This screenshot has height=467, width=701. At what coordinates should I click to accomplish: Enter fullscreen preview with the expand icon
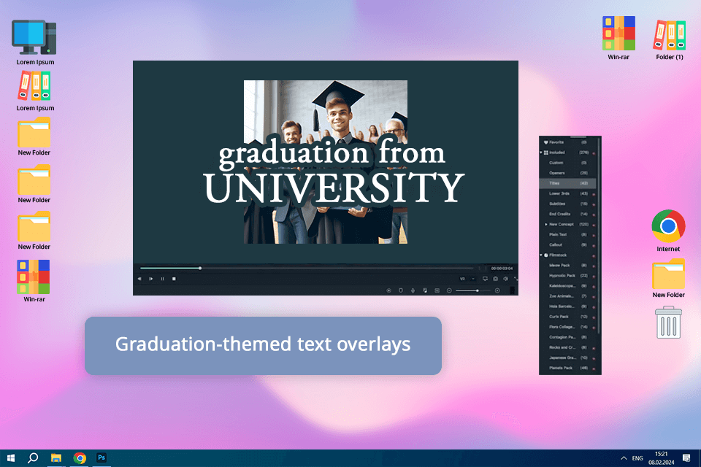[x=516, y=279]
